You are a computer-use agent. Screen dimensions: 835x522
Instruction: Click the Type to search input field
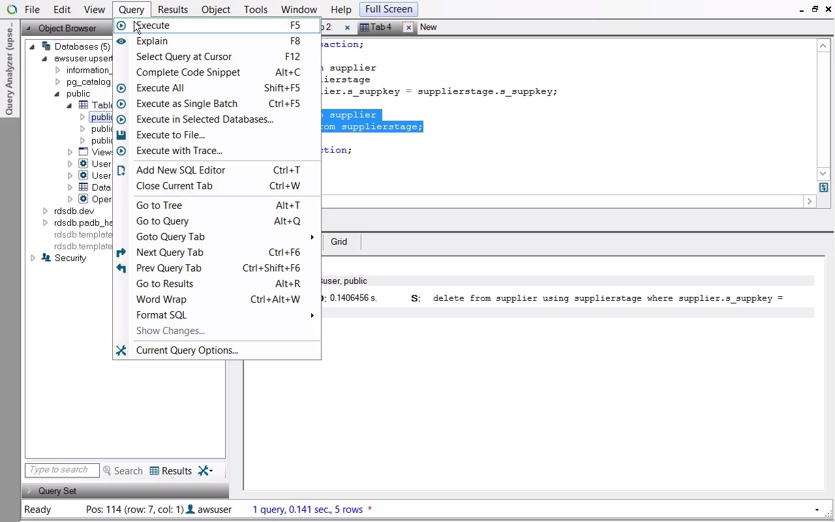(x=62, y=470)
